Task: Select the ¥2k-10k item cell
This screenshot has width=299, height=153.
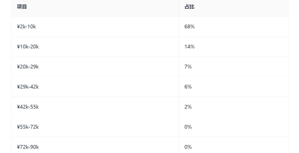Action: pyautogui.click(x=27, y=27)
